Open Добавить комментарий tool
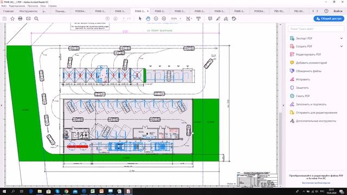Image resolution: width=347 pixels, height=195 pixels. coord(309,63)
